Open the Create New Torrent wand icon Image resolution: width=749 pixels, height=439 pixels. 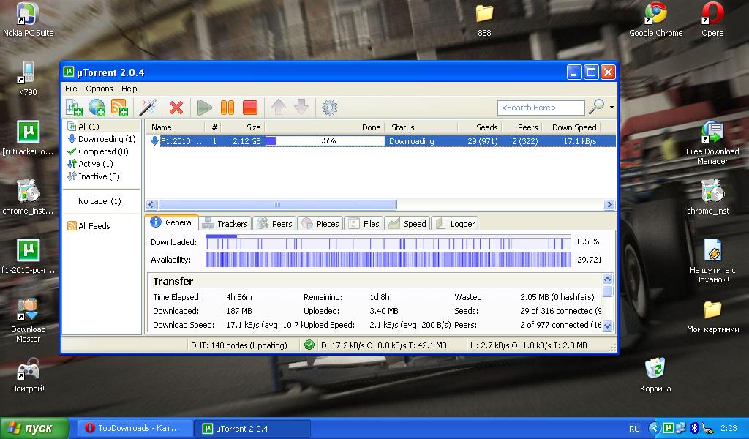[x=148, y=108]
